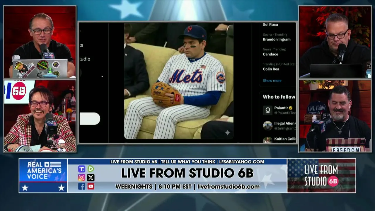Click Show more under trending list
This screenshot has width=375, height=211.
pyautogui.click(x=272, y=81)
